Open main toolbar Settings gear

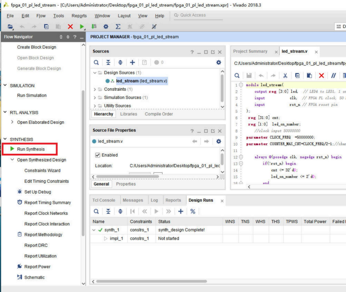tap(106, 27)
